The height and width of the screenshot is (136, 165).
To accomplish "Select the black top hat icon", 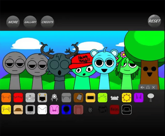I will [x=126, y=110].
